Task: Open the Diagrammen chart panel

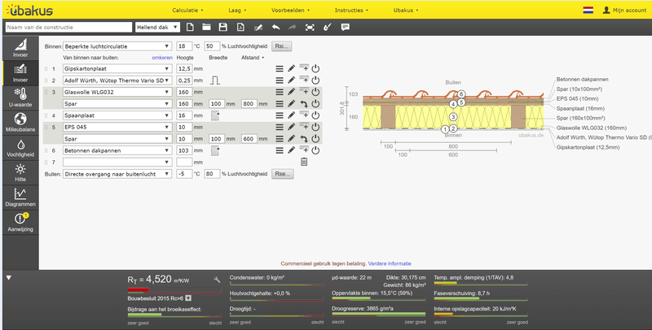Action: pyautogui.click(x=20, y=198)
